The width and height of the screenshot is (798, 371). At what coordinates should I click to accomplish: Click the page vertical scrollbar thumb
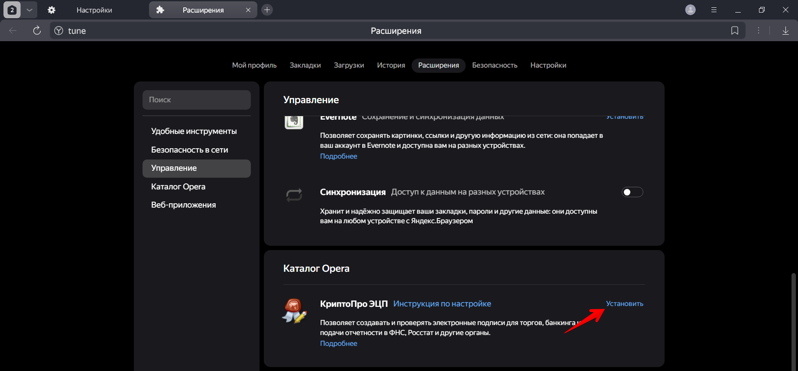(x=794, y=322)
